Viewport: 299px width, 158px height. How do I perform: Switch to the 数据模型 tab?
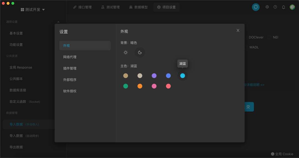coord(138,7)
